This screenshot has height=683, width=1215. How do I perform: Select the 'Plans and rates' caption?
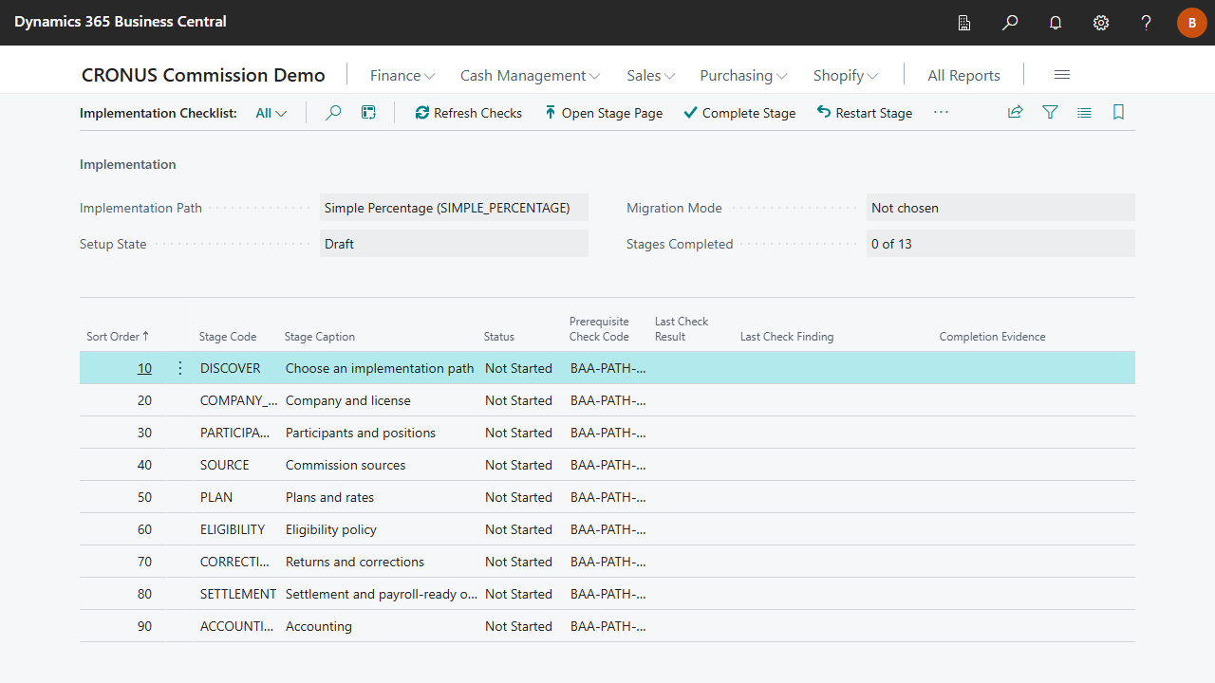coord(329,497)
